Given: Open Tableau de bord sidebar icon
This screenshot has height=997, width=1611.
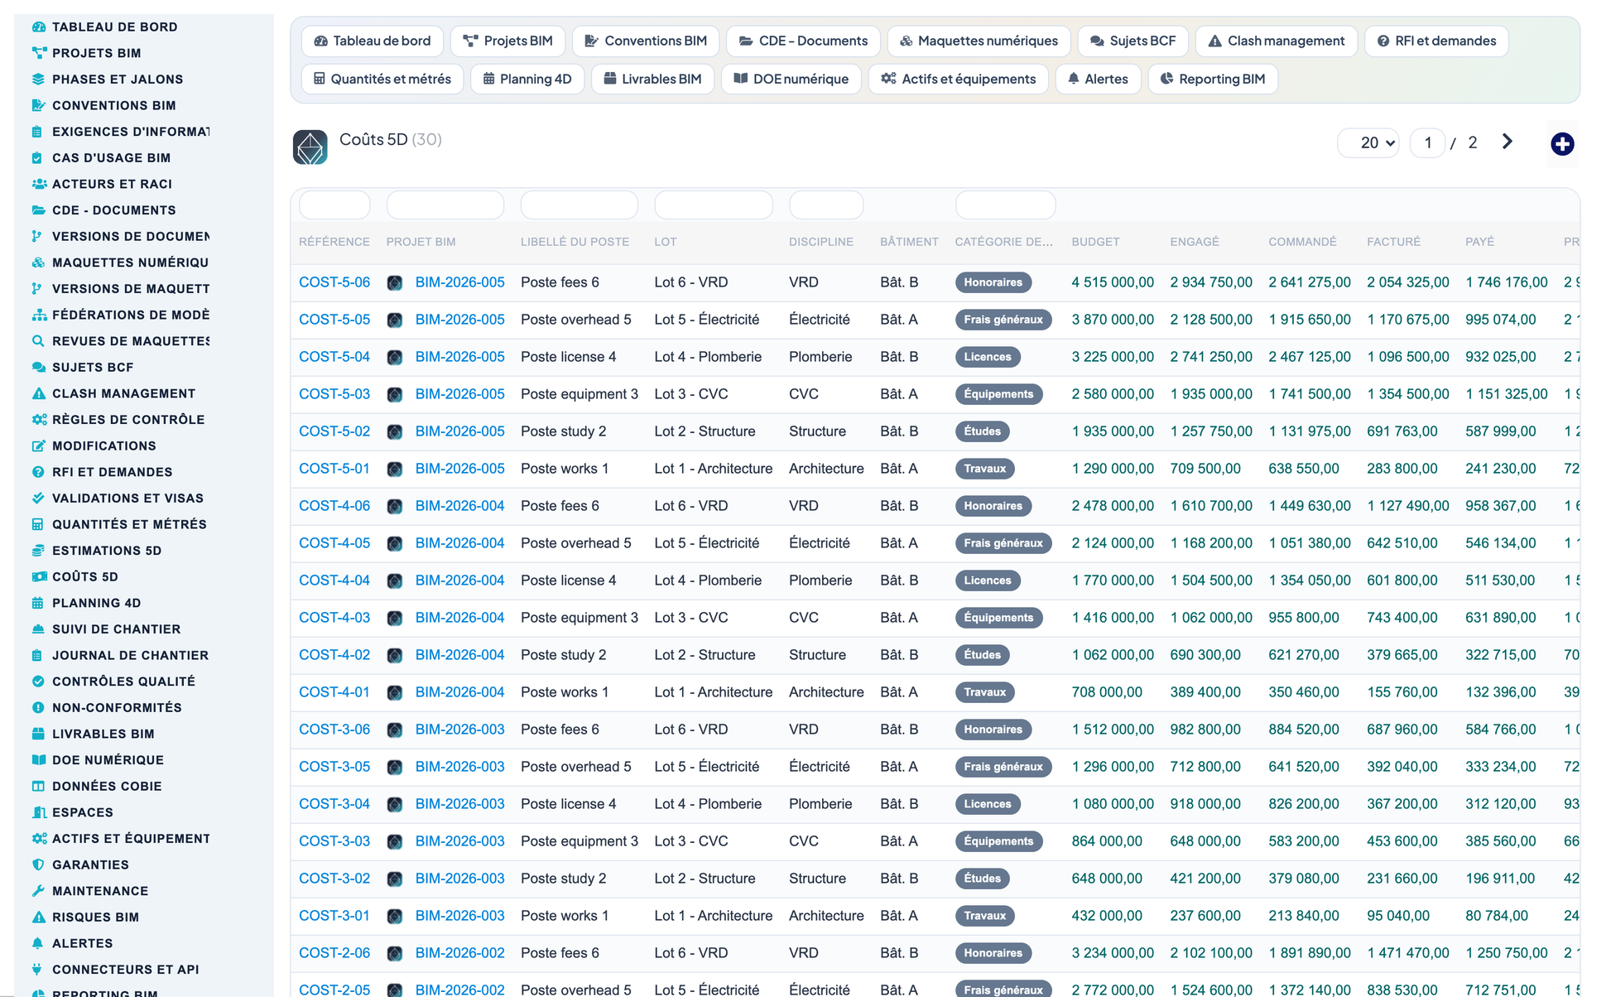Looking at the screenshot, I should [x=38, y=26].
